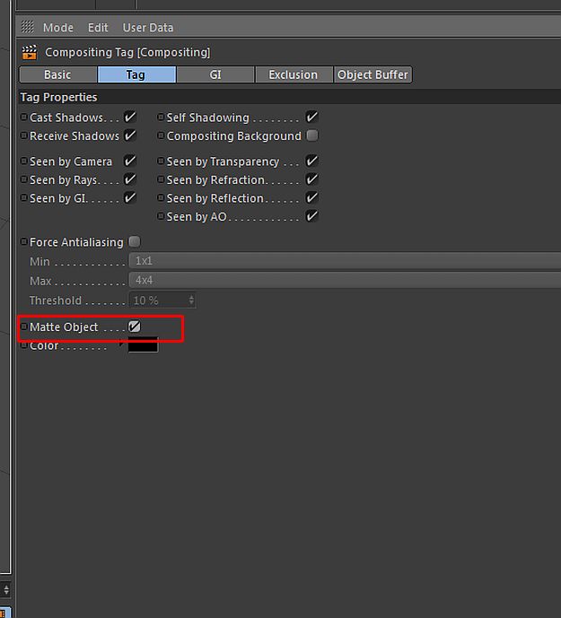This screenshot has height=618, width=561.
Task: Click the keyframe dot beside Compositing Background
Action: point(161,135)
